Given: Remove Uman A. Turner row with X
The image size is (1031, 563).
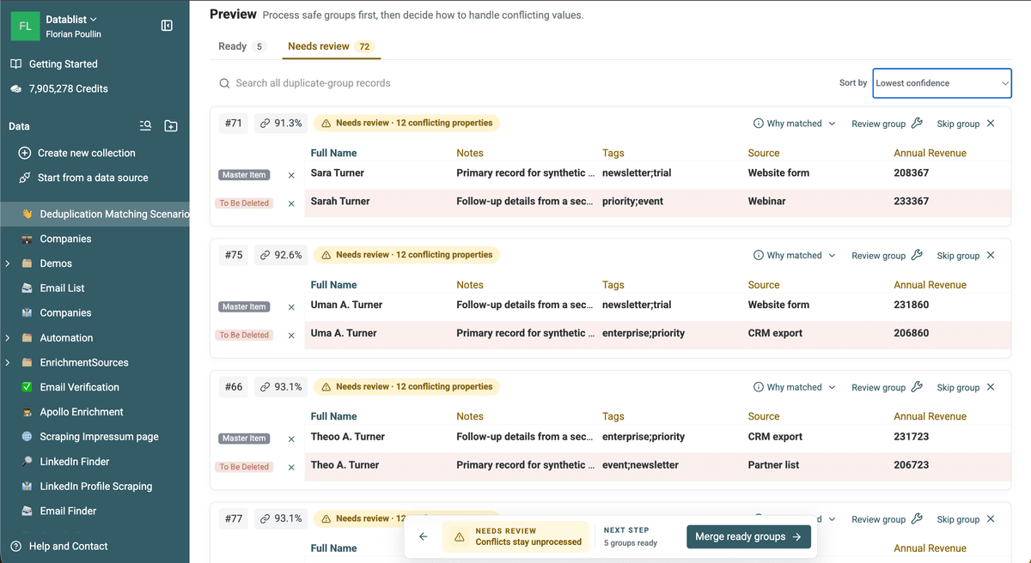Looking at the screenshot, I should tap(291, 307).
